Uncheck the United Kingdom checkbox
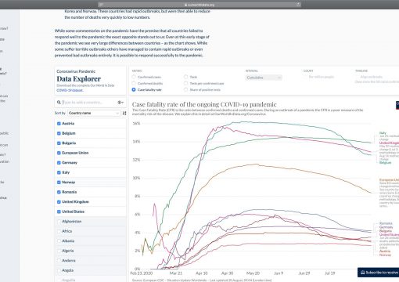This screenshot has height=282, width=399. [59, 202]
